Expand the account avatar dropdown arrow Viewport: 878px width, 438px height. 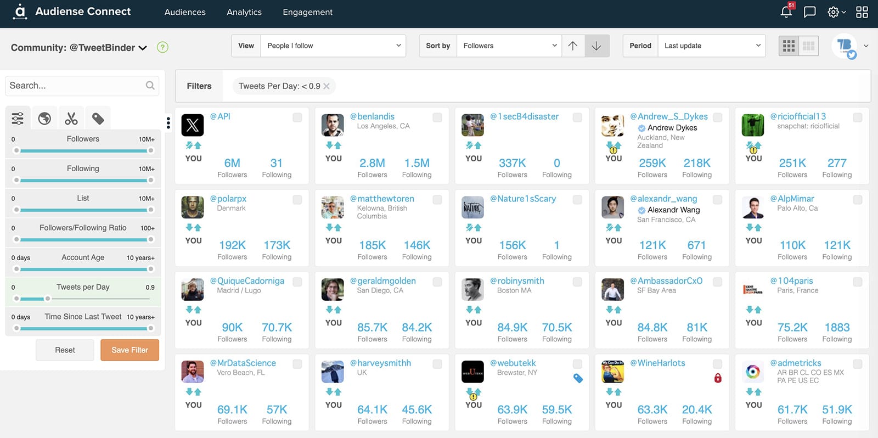pos(866,46)
